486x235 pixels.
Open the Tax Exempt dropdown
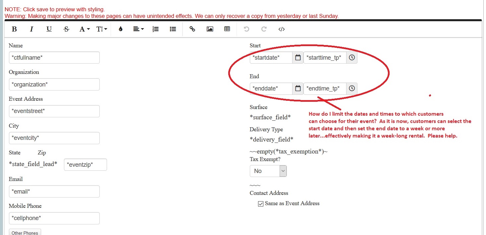pos(268,171)
